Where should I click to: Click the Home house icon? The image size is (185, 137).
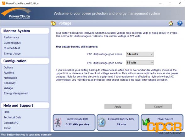[171, 23]
